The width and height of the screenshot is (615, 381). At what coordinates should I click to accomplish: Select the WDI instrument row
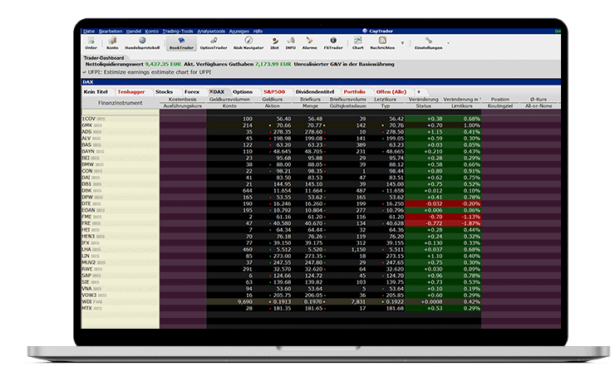(321, 302)
